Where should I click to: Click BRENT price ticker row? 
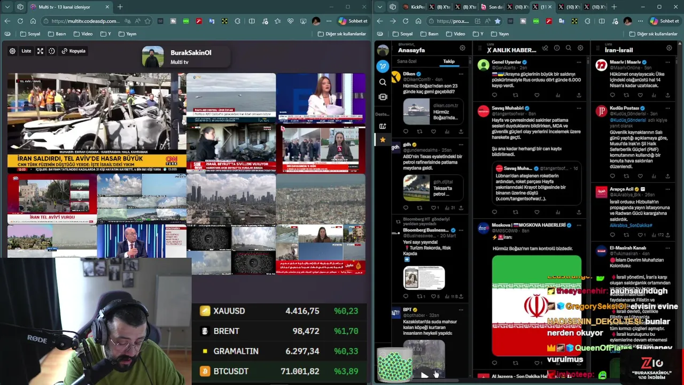pos(279,331)
